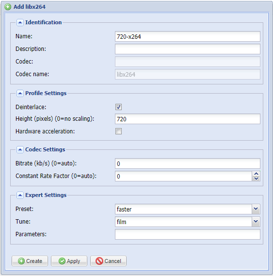This screenshot has width=273, height=276.
Task: Click the Tune field showing film
Action: (183, 222)
